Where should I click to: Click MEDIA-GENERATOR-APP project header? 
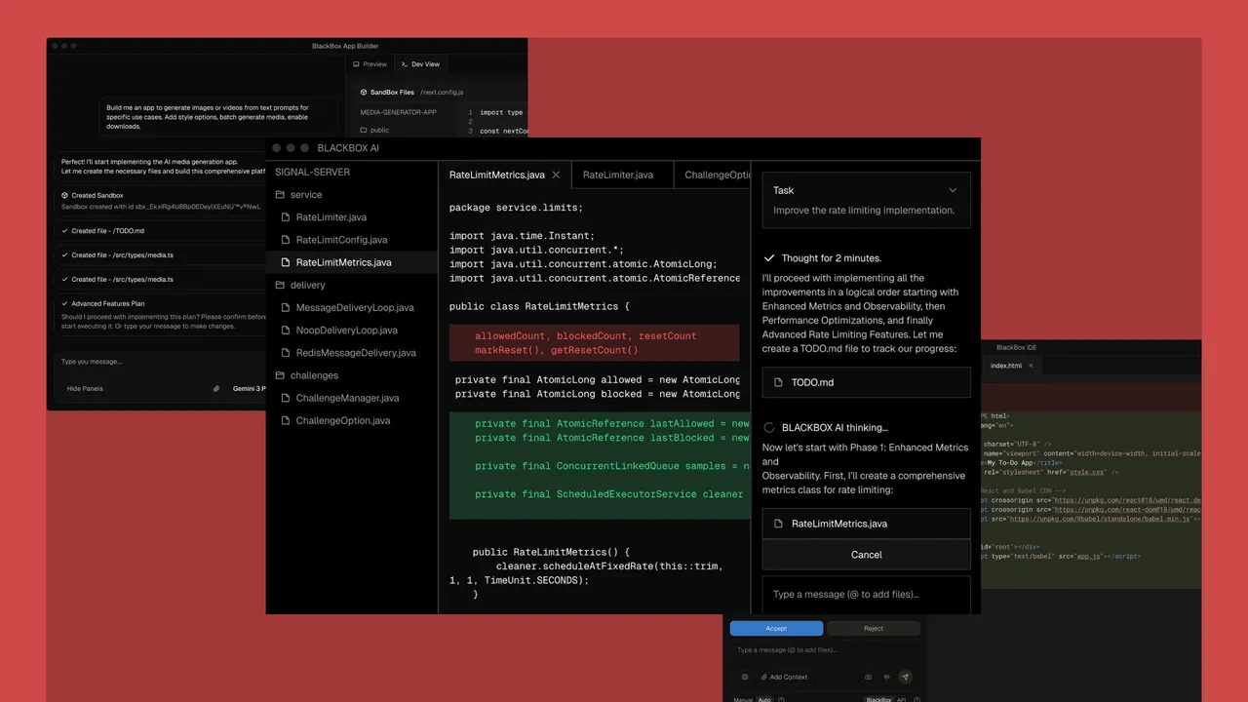click(398, 112)
